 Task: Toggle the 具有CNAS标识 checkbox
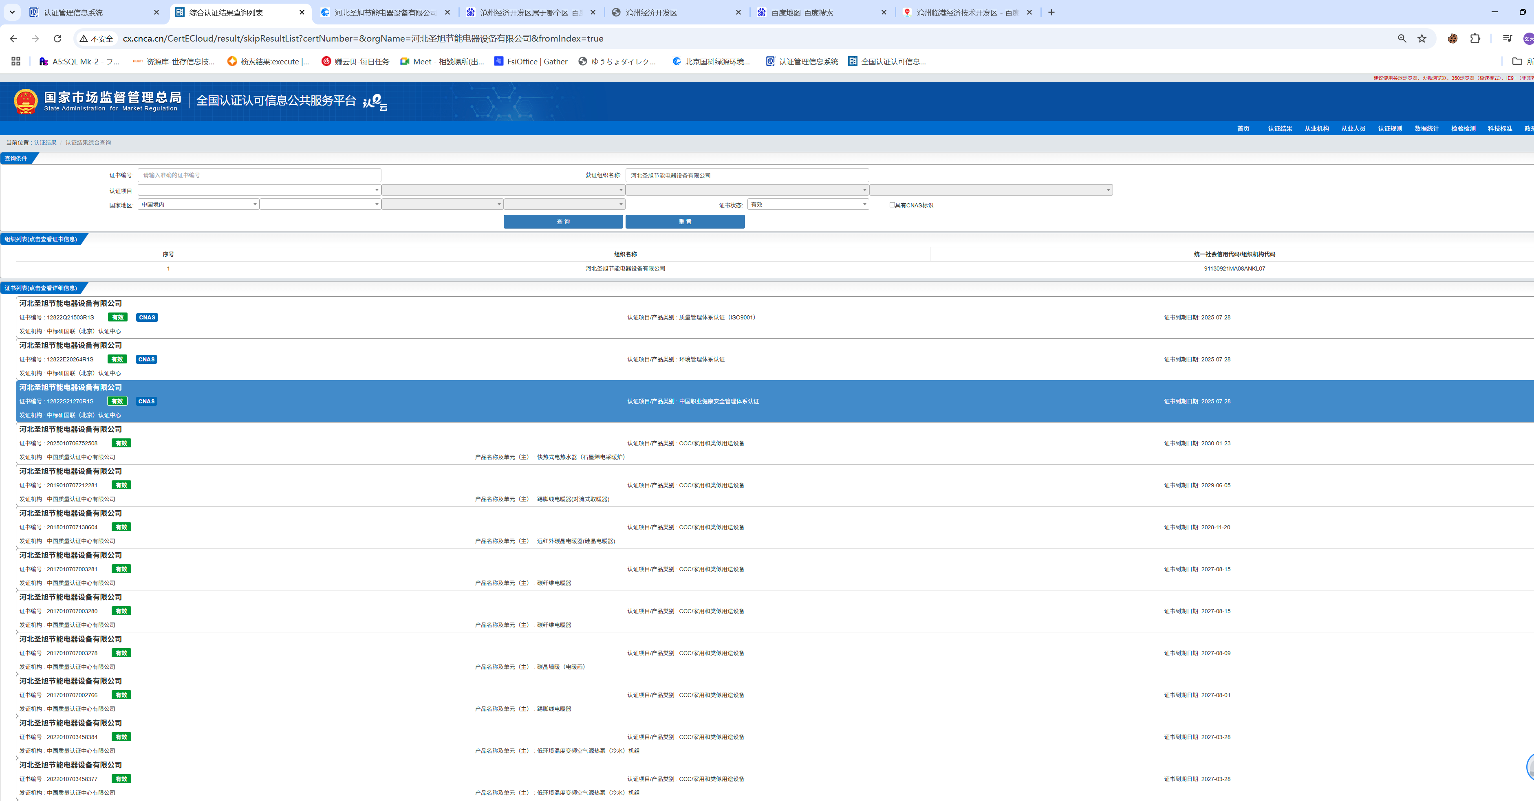click(892, 205)
